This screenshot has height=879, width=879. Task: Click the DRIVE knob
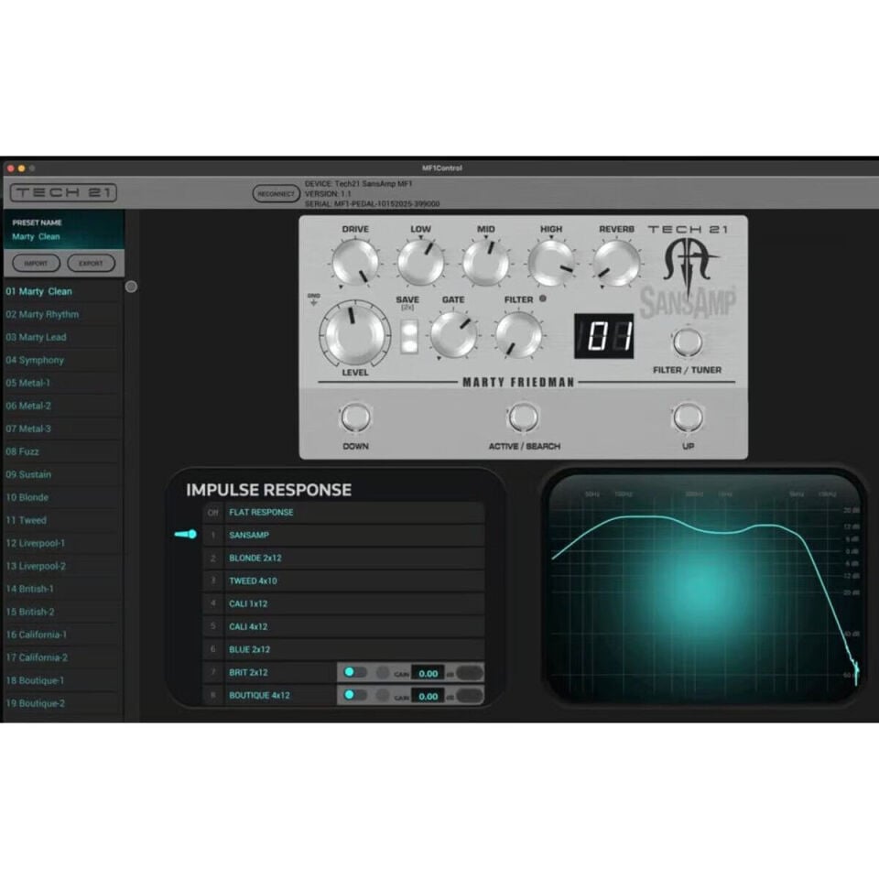coord(355,262)
